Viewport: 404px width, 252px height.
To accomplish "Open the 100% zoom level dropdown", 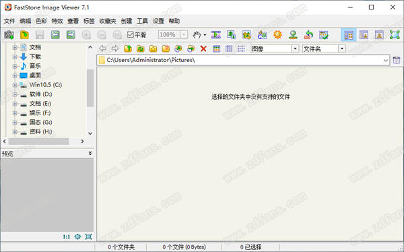I will click(184, 34).
